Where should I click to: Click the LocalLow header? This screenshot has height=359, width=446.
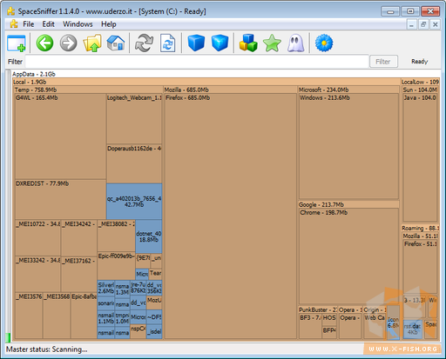420,82
